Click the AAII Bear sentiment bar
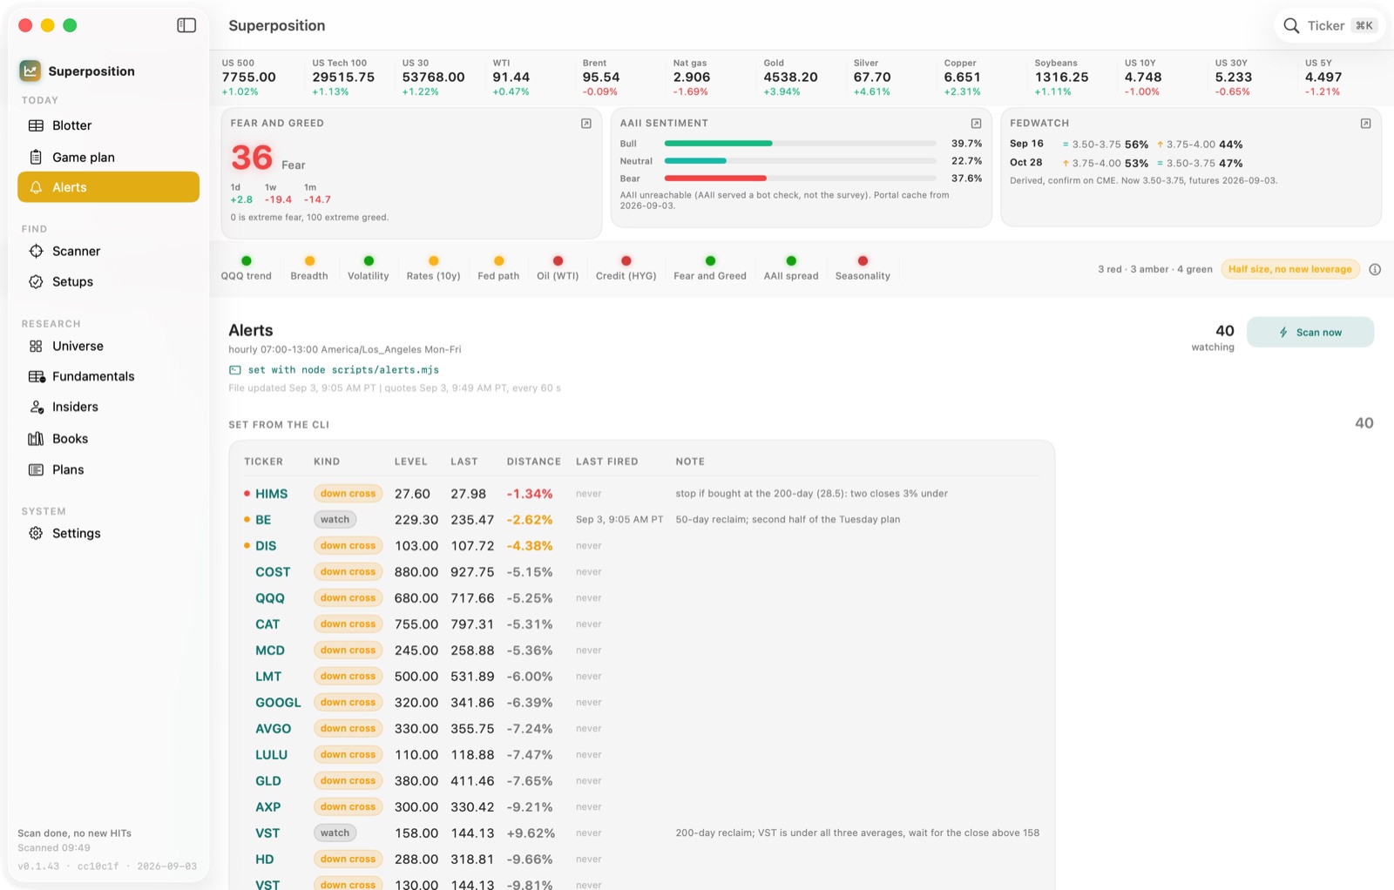This screenshot has width=1394, height=890. point(800,179)
